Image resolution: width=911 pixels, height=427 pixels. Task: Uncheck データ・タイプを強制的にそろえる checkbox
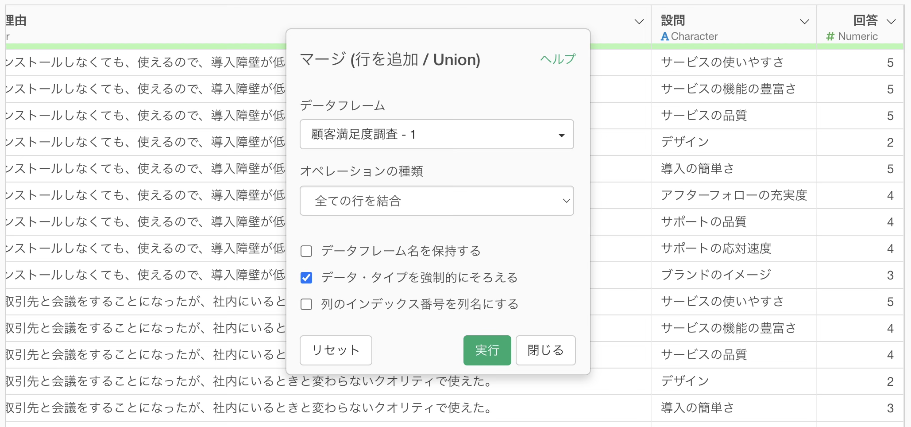(306, 278)
